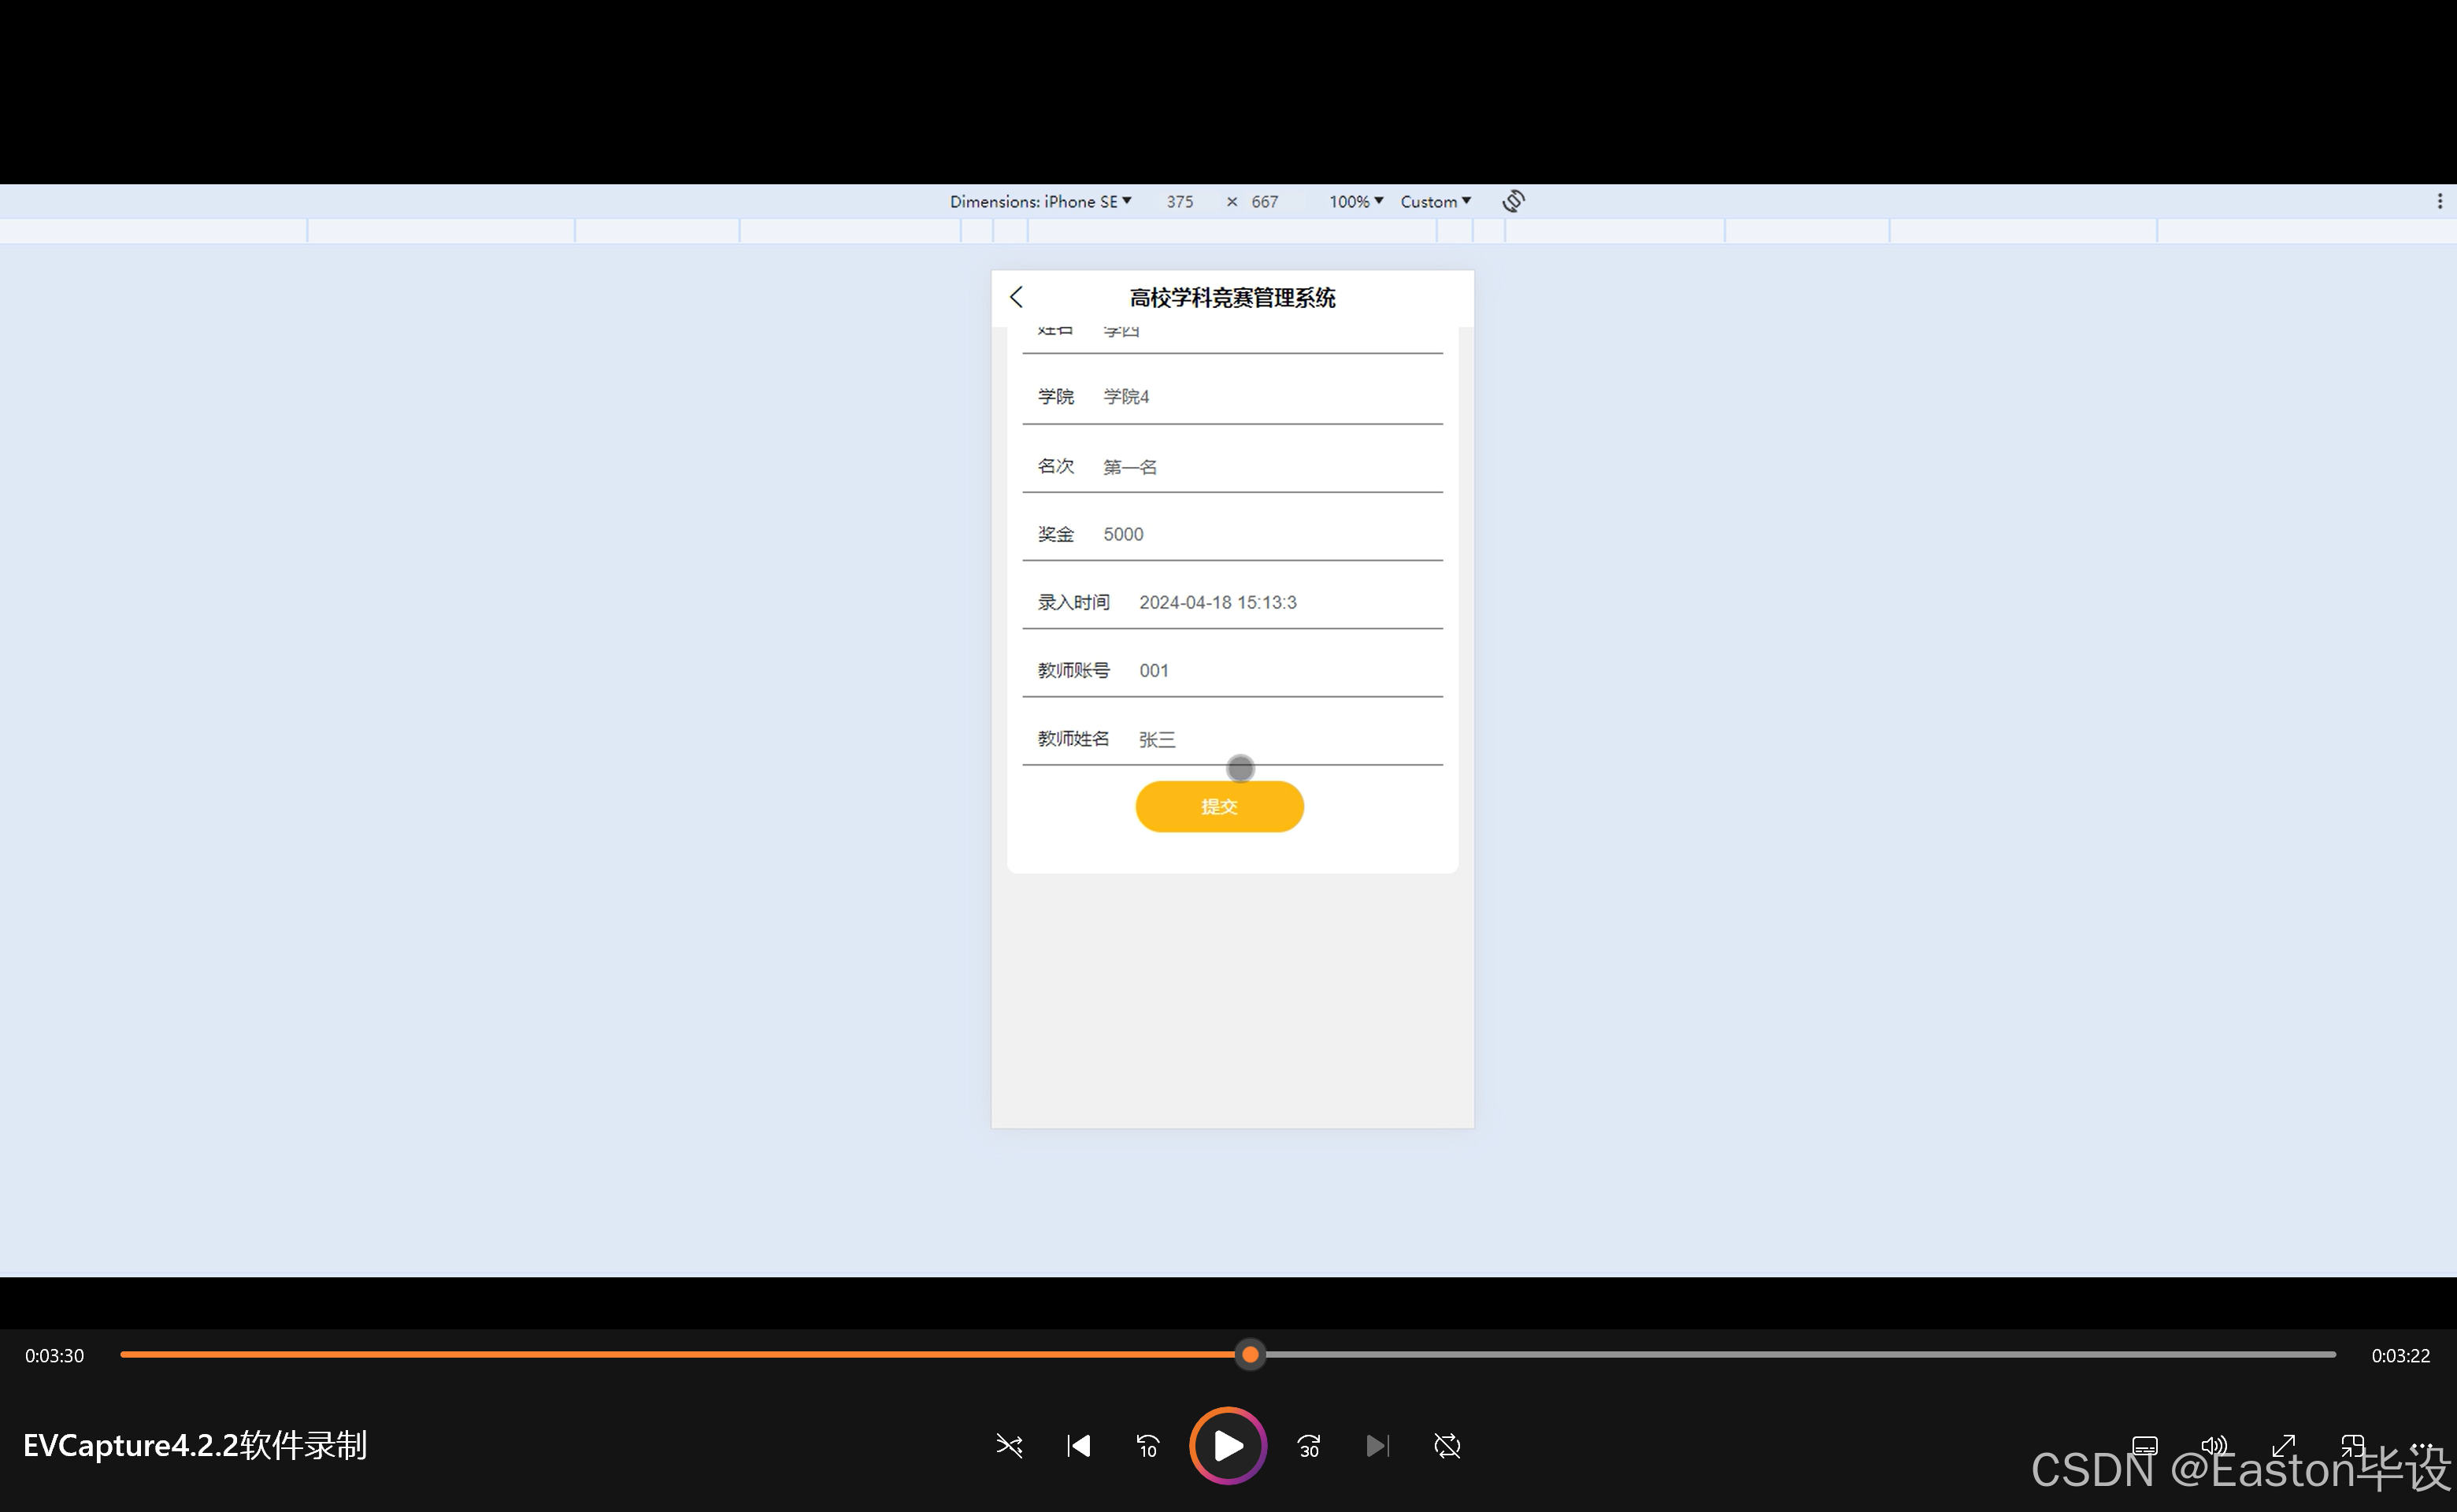Open the Custom throttling dropdown
2457x1512 pixels.
click(1435, 201)
